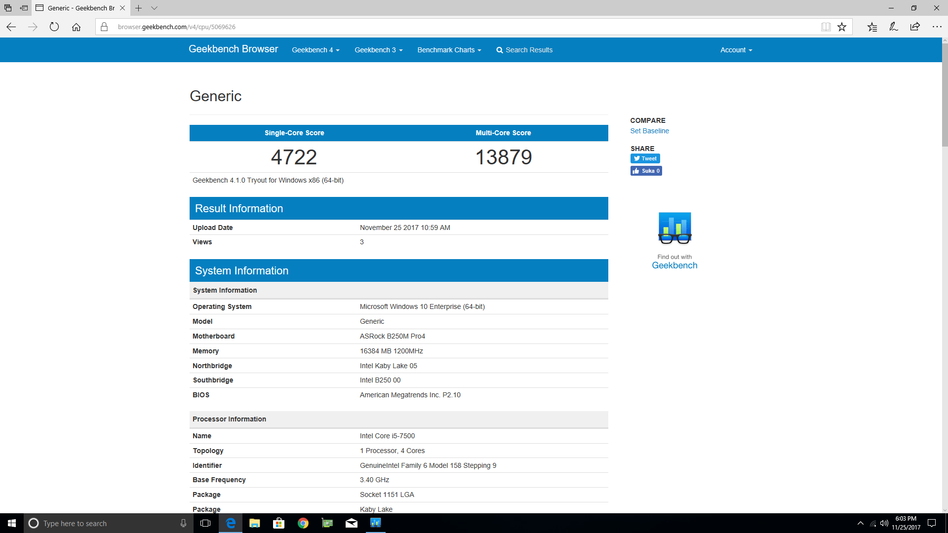The height and width of the screenshot is (533, 948).
Task: Switch to Edge on the taskbar
Action: pos(230,523)
